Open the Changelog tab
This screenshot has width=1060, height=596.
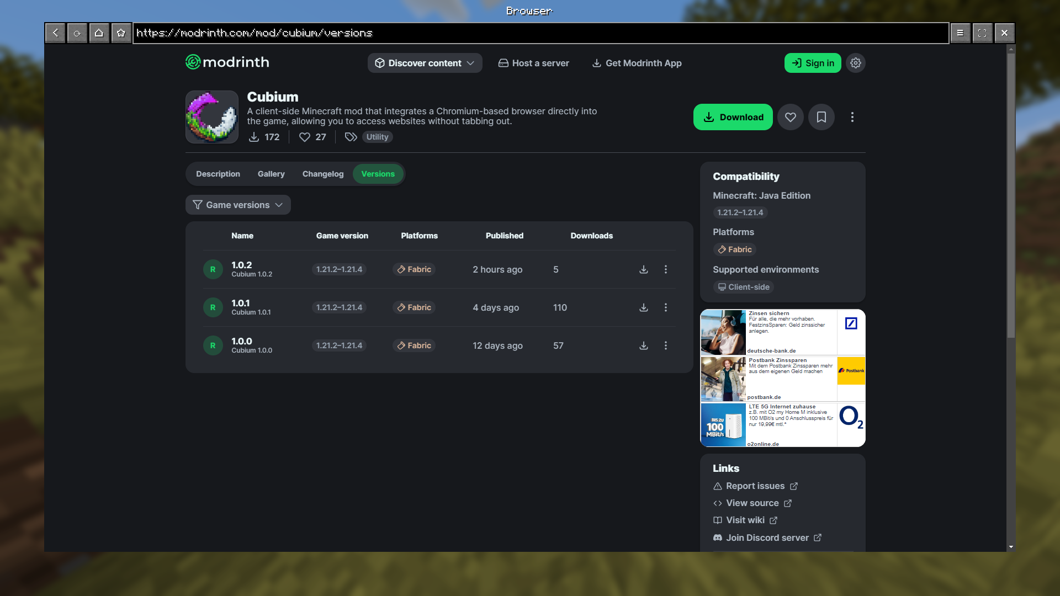pyautogui.click(x=323, y=174)
